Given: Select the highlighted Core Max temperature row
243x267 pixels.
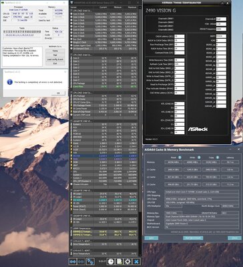Looking at the screenshot, I should click(x=104, y=87).
